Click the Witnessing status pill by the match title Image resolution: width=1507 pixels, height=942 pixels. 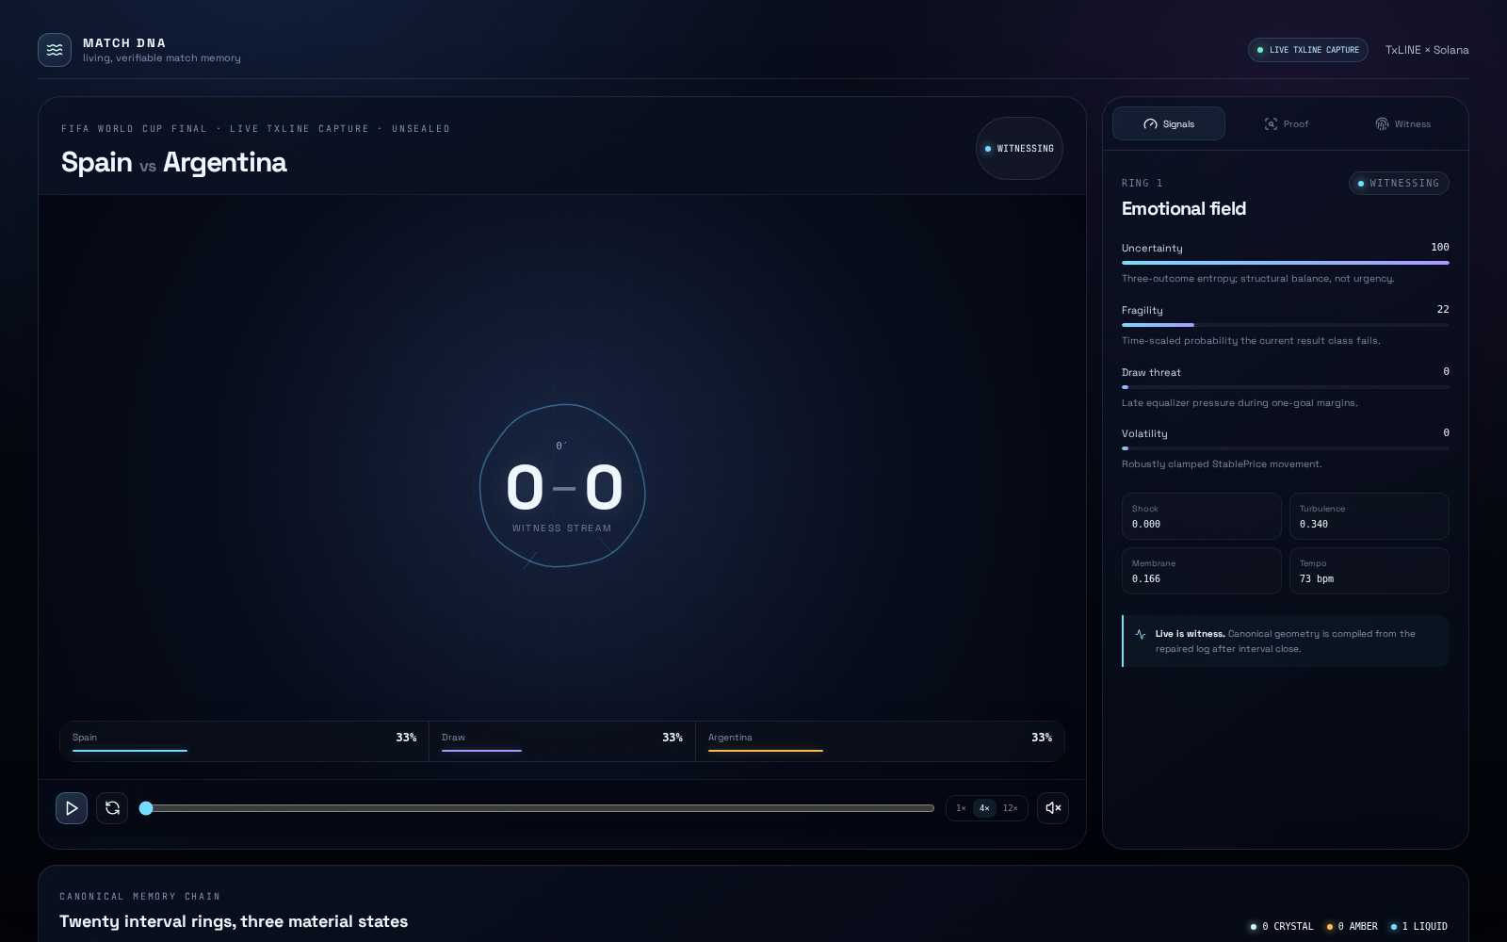point(1019,149)
